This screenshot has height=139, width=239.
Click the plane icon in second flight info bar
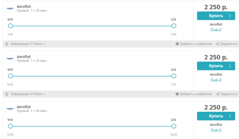tap(7, 94)
